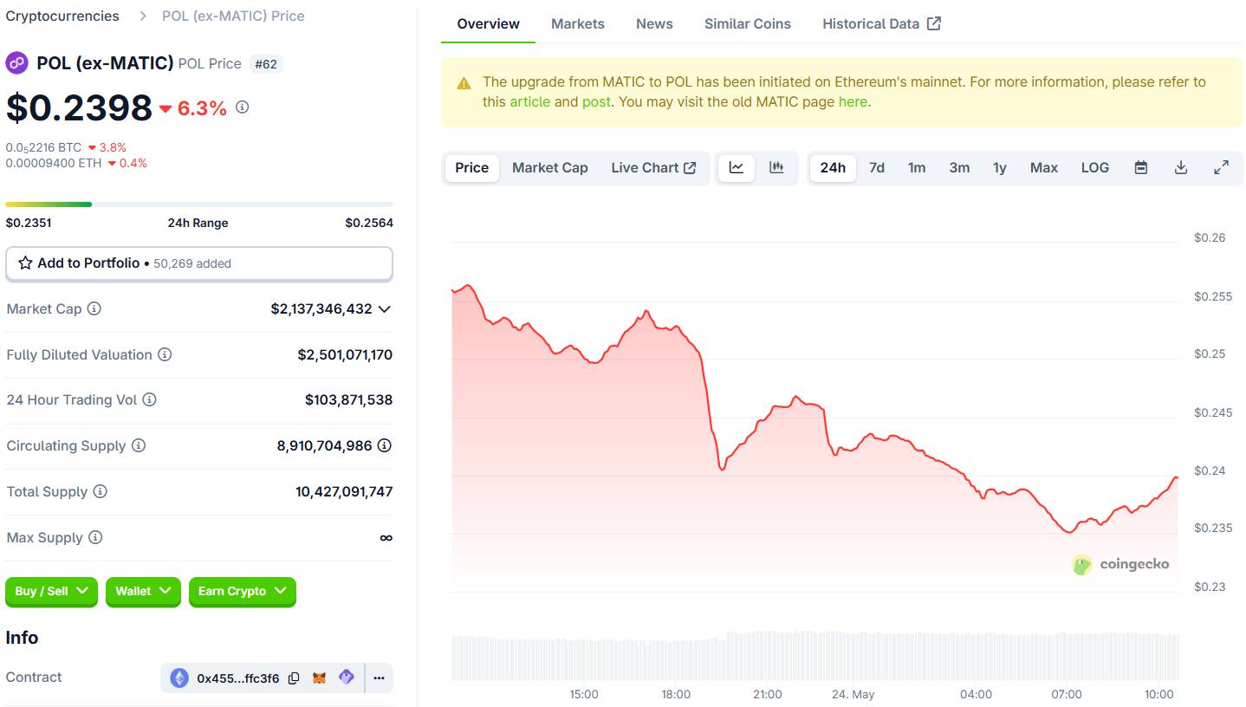Click the purple gem icon in contract row

coord(347,677)
